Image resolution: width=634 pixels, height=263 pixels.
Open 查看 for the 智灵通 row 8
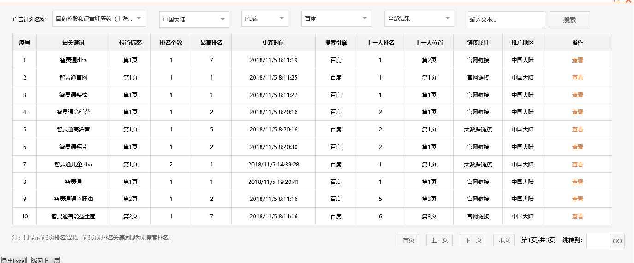[577, 182]
